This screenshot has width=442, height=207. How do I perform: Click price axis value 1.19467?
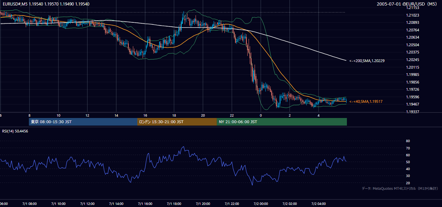tap(413, 104)
